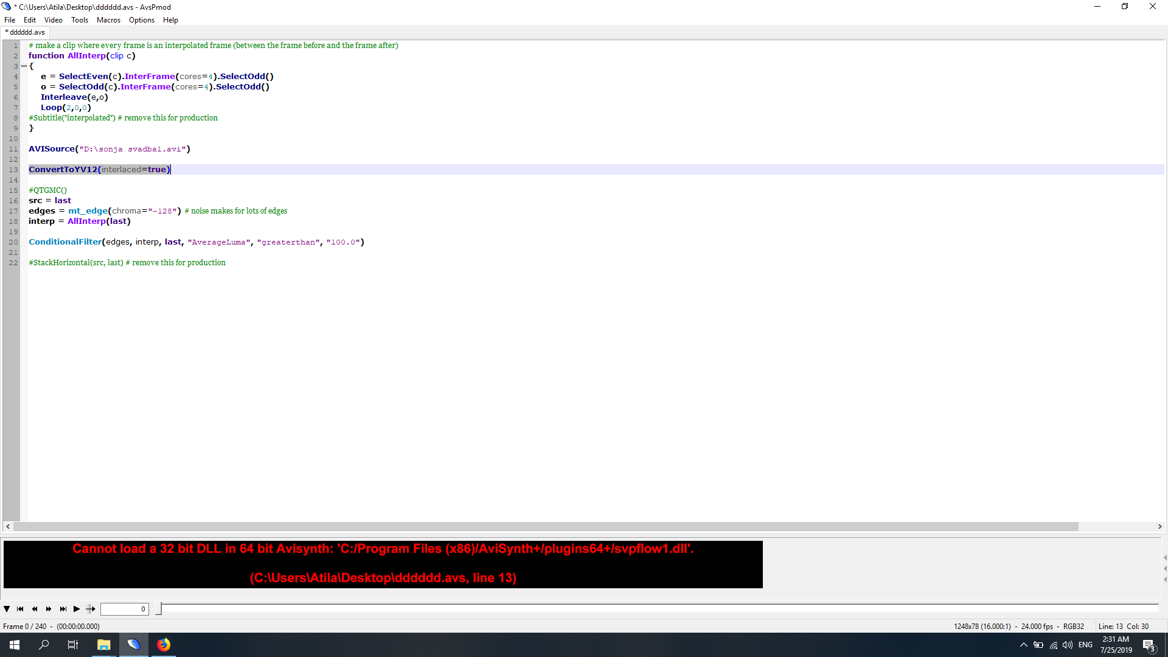Open the Tools menu
The width and height of the screenshot is (1168, 657).
coord(79,20)
